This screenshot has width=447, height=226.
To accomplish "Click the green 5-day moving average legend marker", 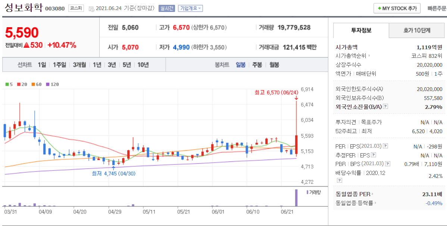I will tap(7, 84).
